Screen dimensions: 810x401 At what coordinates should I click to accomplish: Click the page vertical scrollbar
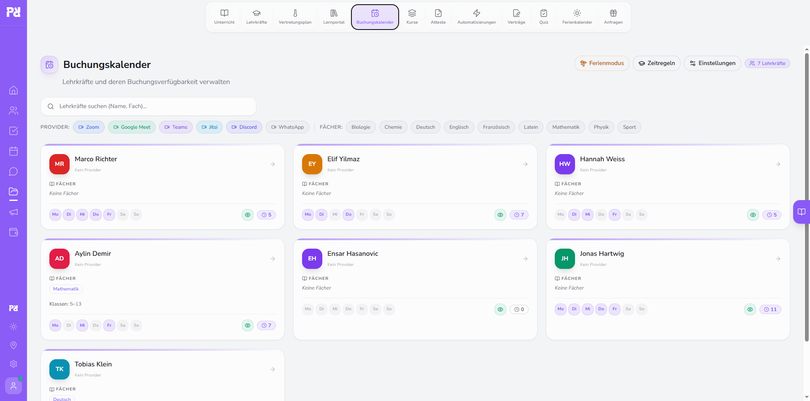click(x=807, y=197)
